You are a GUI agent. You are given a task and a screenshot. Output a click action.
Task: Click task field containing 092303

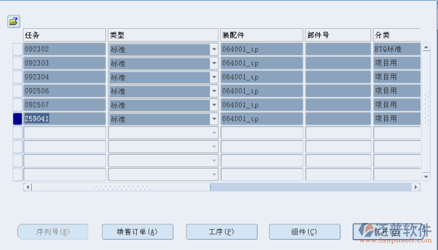tap(64, 63)
